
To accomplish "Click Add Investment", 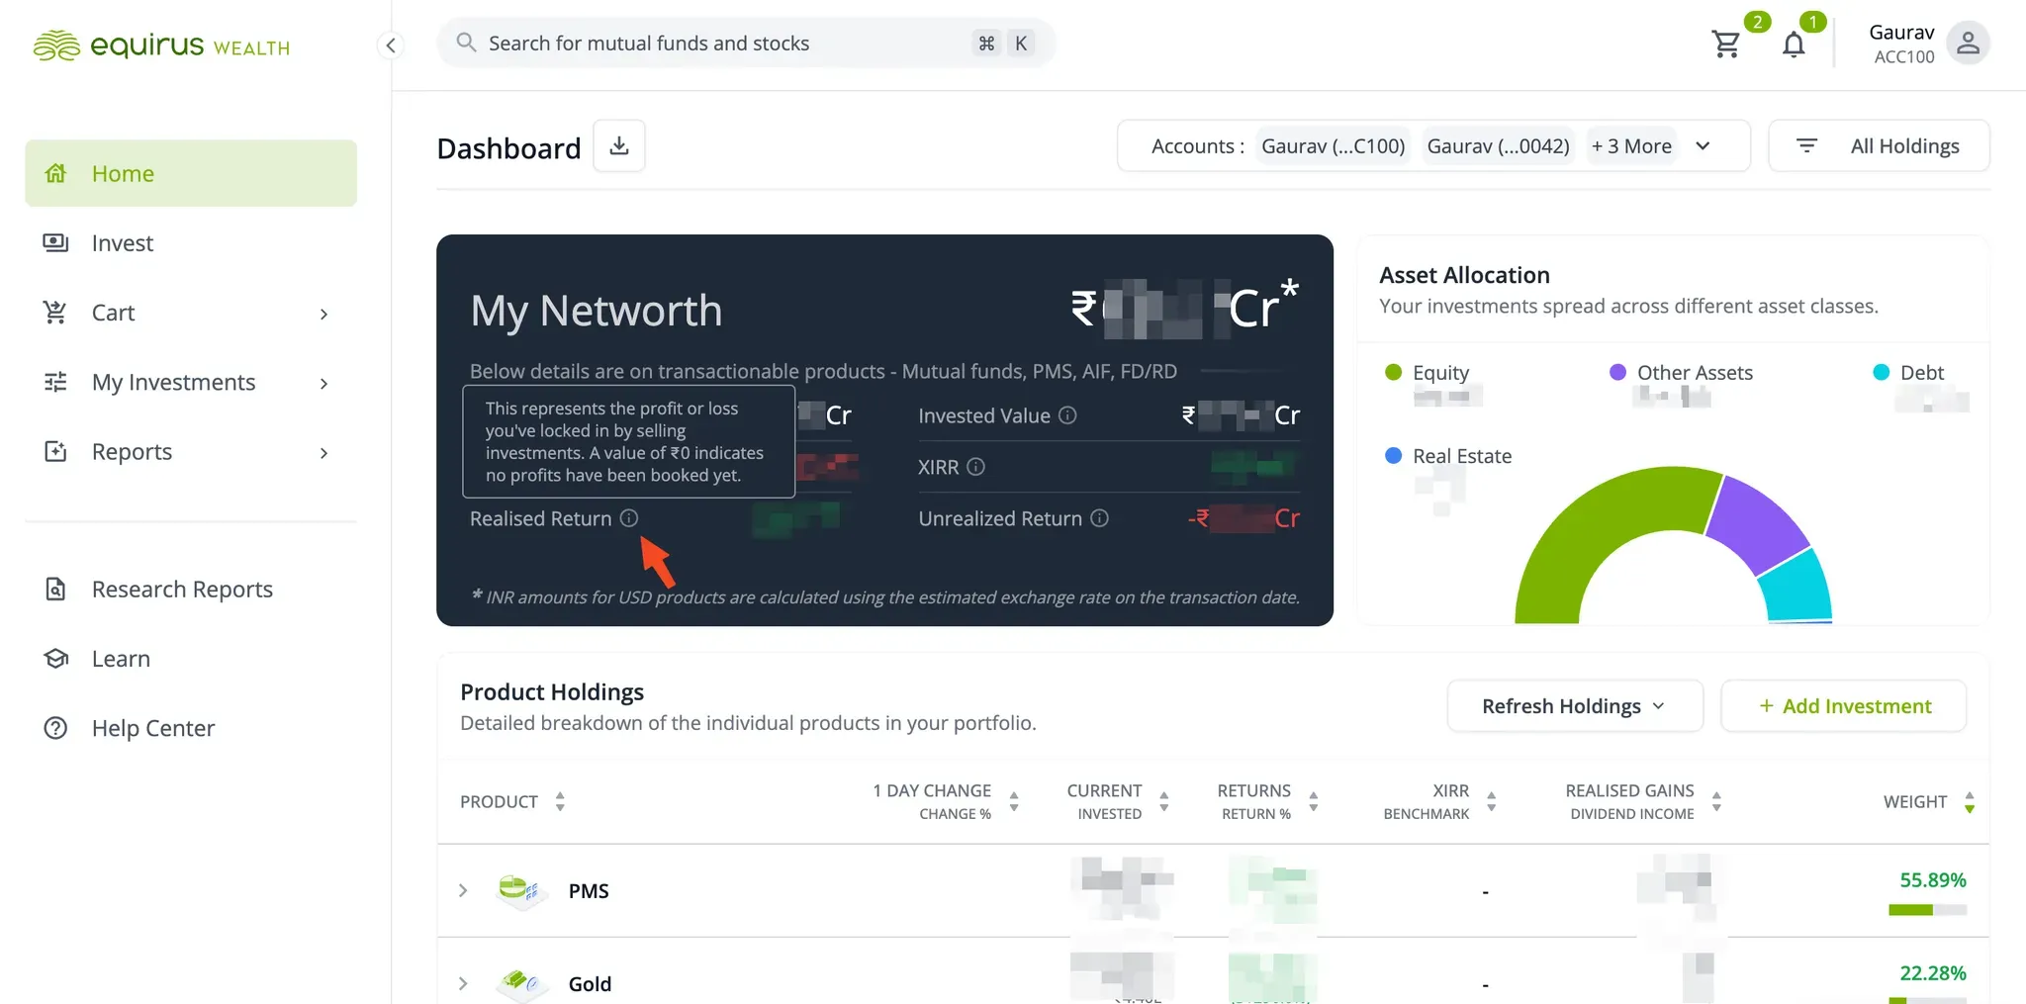I will (x=1844, y=706).
